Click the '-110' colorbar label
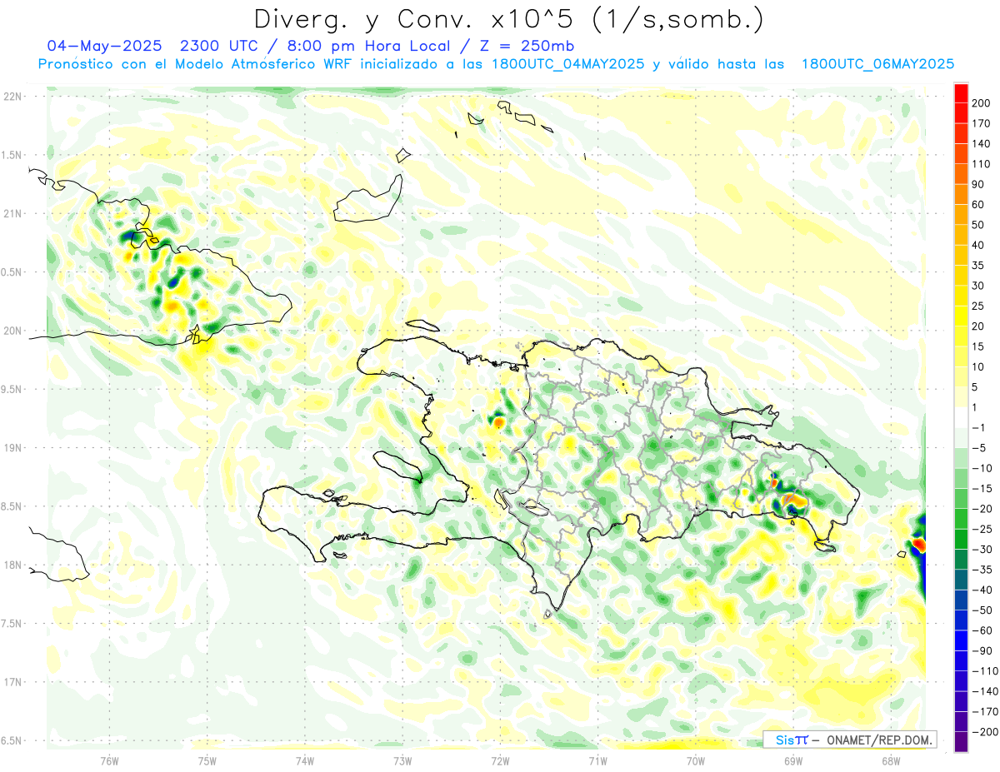Screen dimensions: 1000x772 pos(984,671)
